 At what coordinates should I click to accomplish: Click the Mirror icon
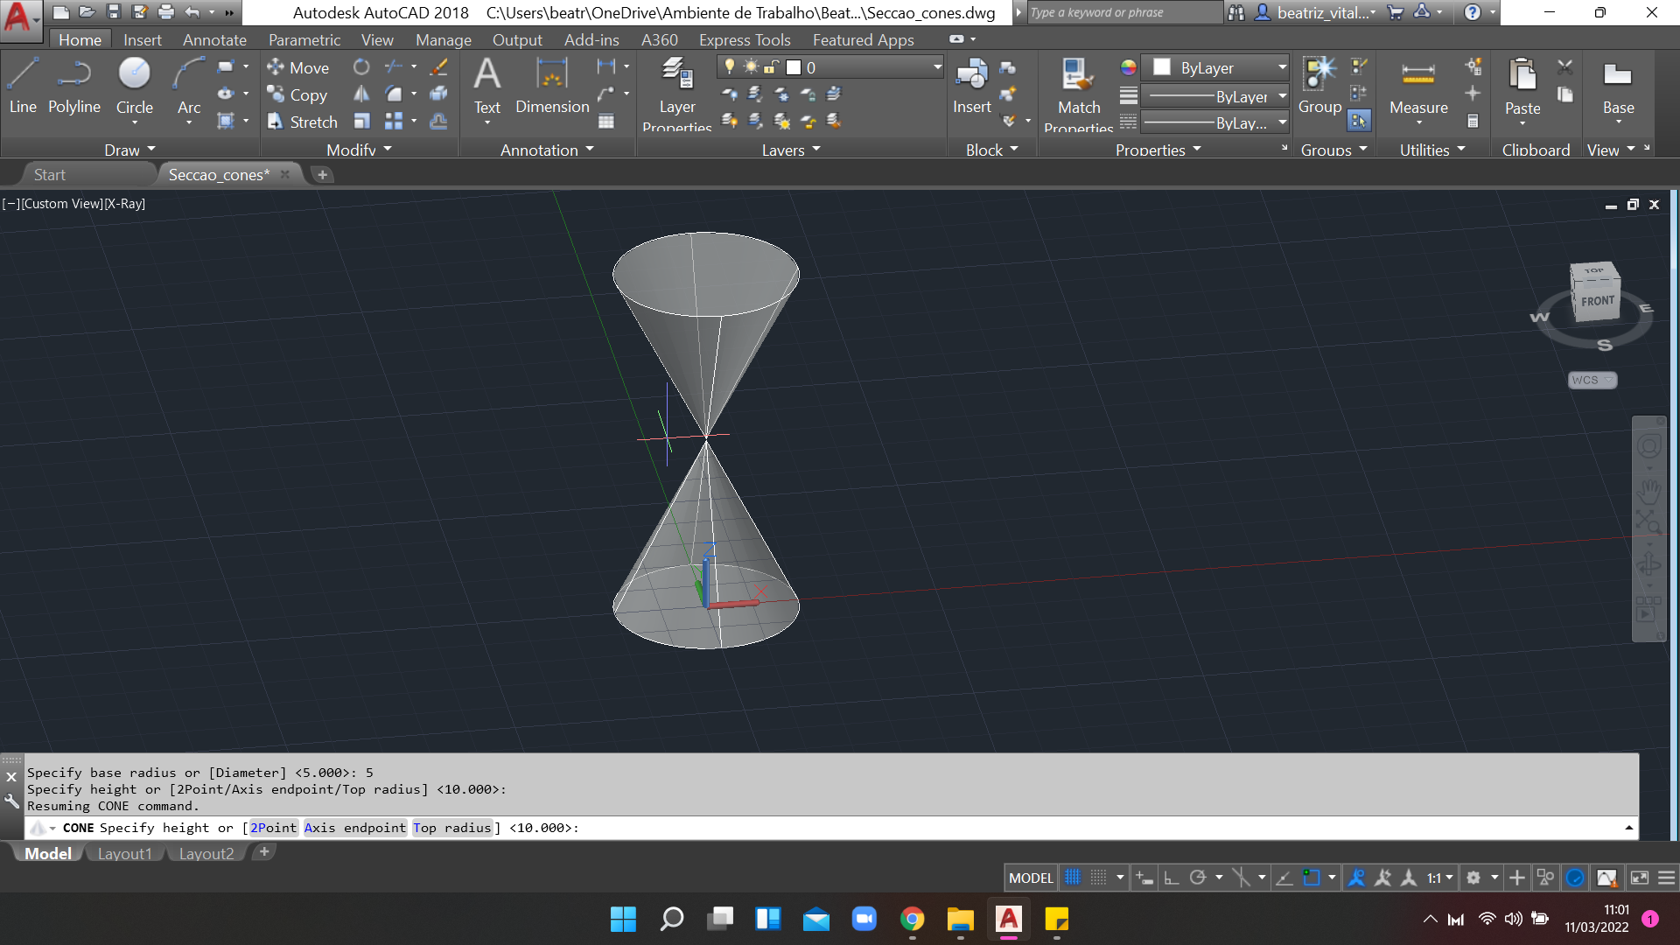click(361, 94)
